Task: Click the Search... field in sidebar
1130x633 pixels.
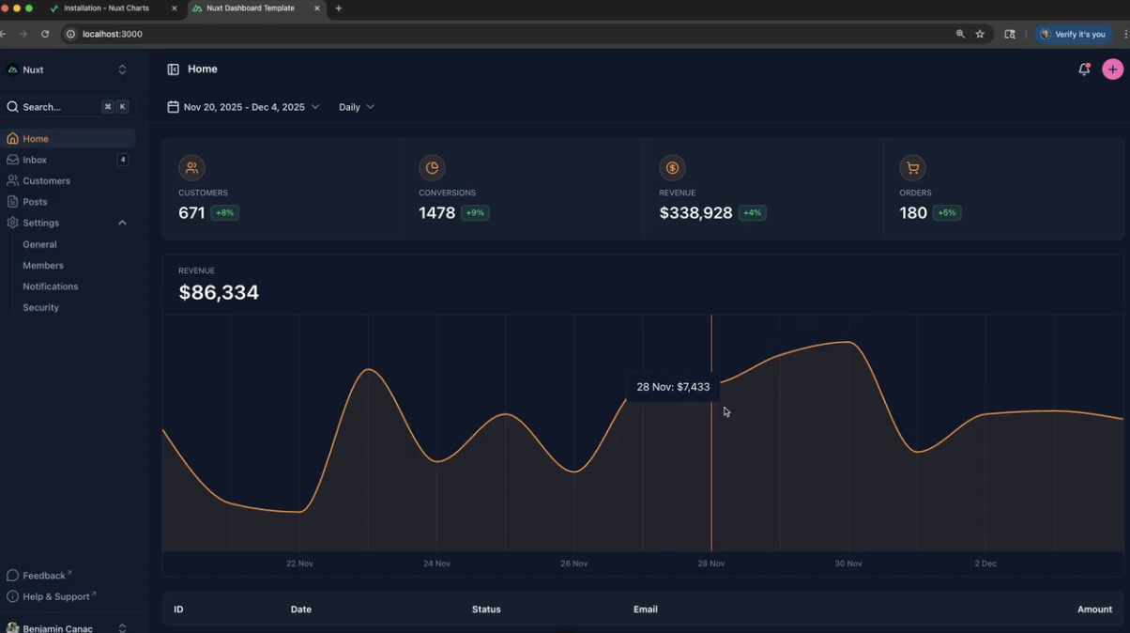Action: (68, 107)
